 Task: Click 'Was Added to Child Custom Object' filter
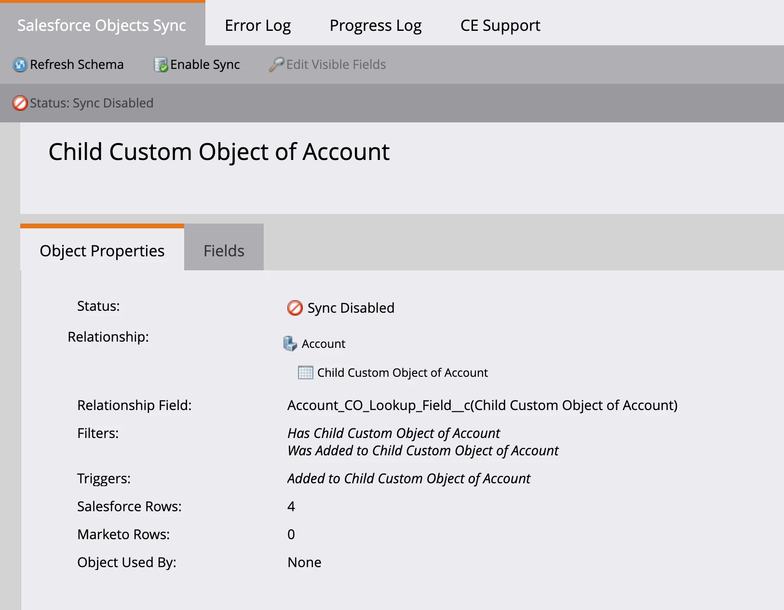(x=423, y=451)
